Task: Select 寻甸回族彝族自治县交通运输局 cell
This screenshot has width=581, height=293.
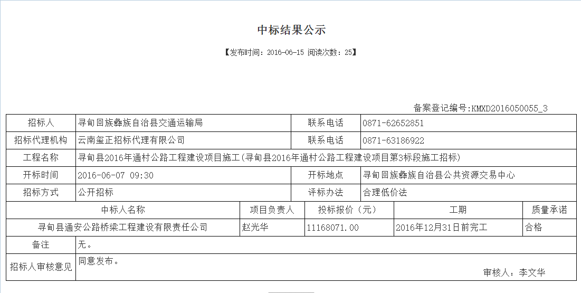Action: (184, 123)
